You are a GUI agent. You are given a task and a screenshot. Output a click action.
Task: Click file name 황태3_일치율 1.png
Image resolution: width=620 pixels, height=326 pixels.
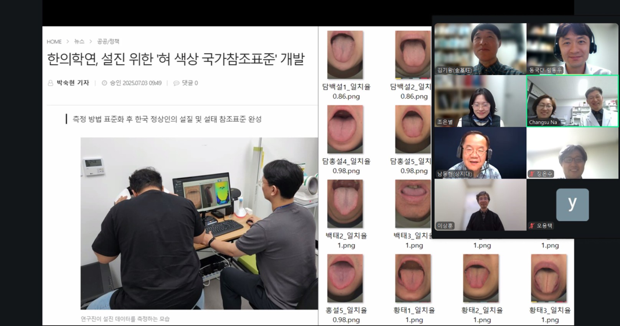tap(550, 315)
